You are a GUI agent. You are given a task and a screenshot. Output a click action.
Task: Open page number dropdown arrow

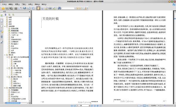89,106
